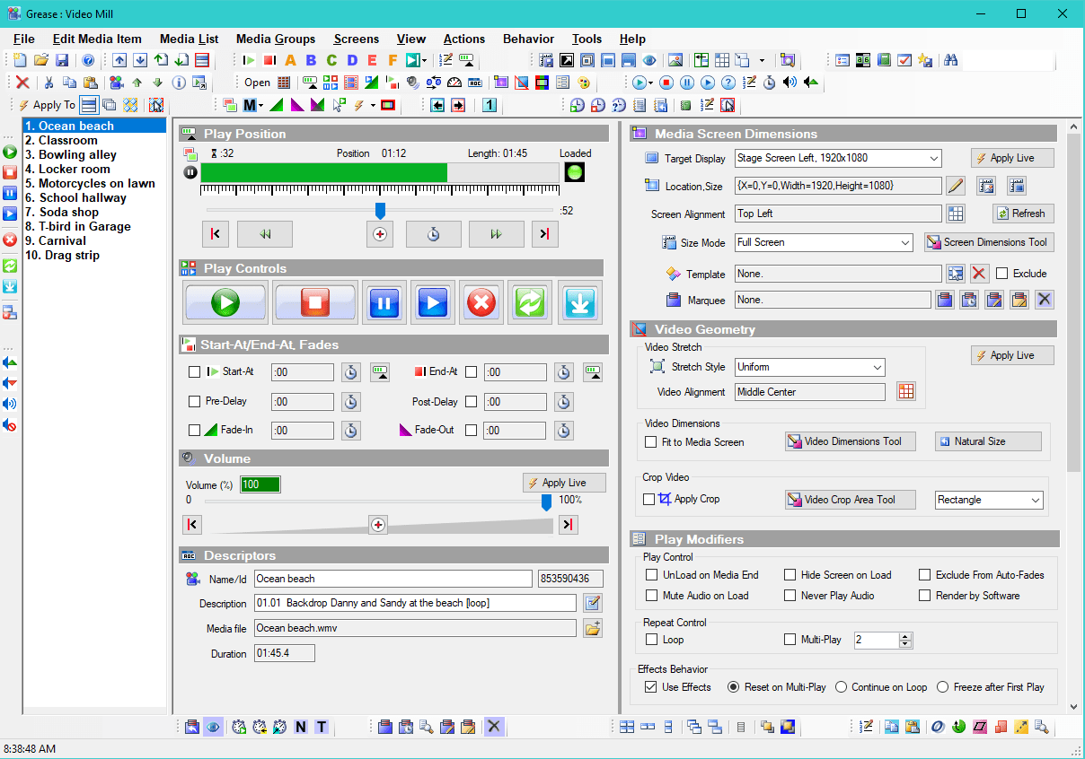1085x759 pixels.
Task: Click the large green Play button
Action: tap(225, 302)
